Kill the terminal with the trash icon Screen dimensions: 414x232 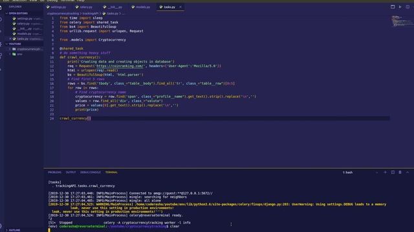[x=400, y=172]
